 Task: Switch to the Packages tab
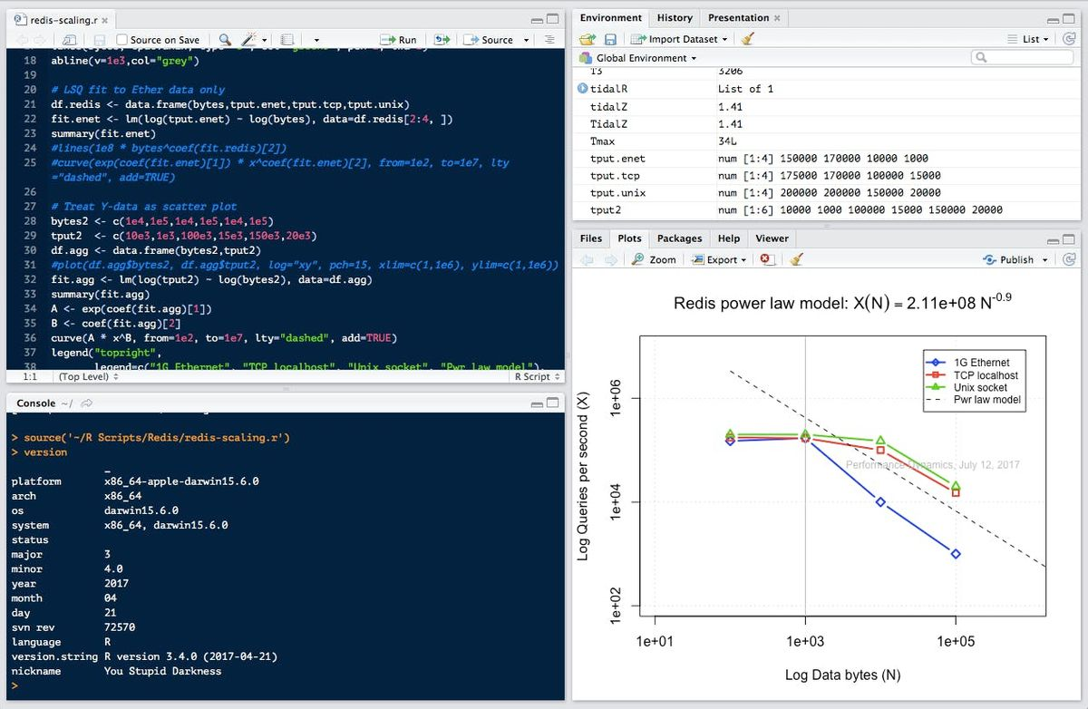tap(679, 238)
